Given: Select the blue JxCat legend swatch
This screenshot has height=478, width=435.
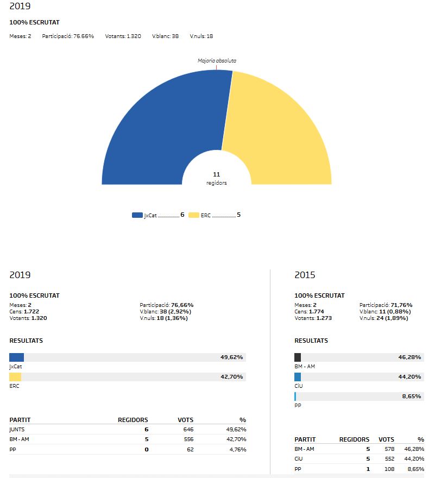Looking at the screenshot, I should (137, 215).
